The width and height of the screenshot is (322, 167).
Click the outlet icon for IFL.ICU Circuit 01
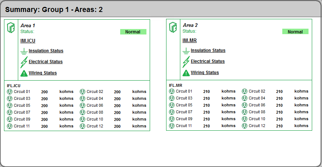[x=9, y=92]
